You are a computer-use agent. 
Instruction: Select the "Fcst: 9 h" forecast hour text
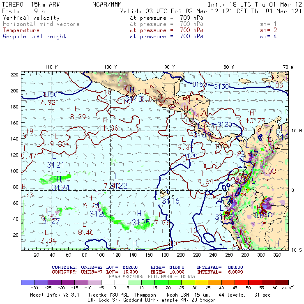(x=23, y=11)
